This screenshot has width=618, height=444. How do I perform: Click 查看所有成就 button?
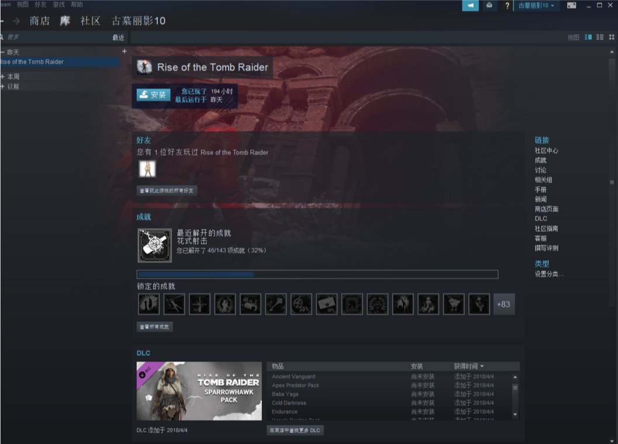pyautogui.click(x=154, y=327)
